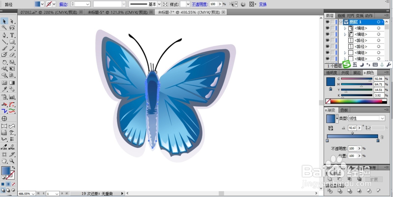Screen dimensions: 393x197
Task: Toggle the lock column for 图层 1
Action: tap(332, 22)
